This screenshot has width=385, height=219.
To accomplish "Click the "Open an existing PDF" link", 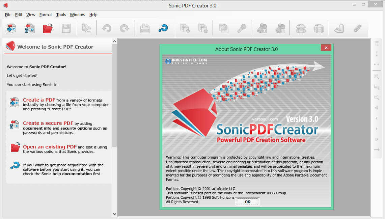I will click(x=50, y=147).
